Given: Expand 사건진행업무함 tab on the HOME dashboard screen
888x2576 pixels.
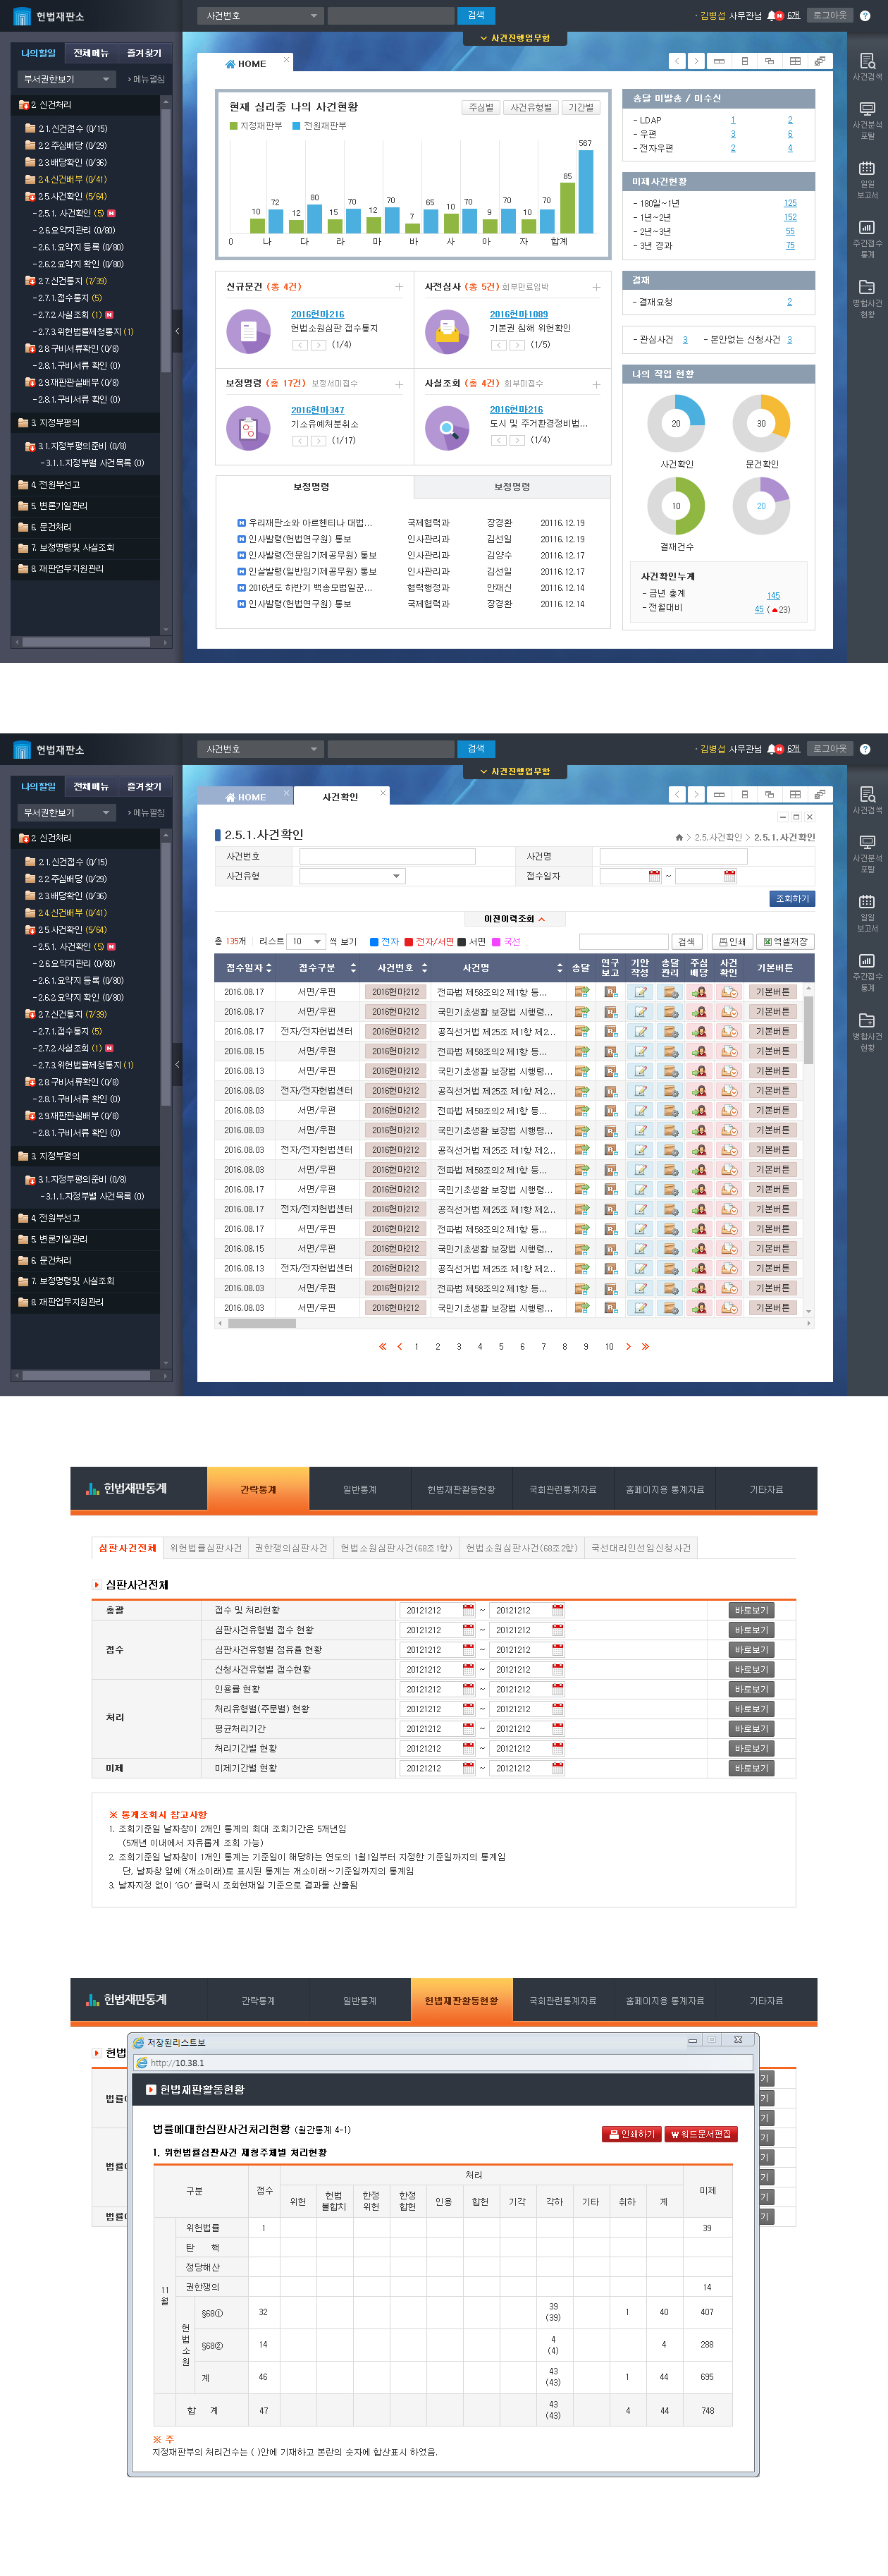Looking at the screenshot, I should click(x=514, y=38).
